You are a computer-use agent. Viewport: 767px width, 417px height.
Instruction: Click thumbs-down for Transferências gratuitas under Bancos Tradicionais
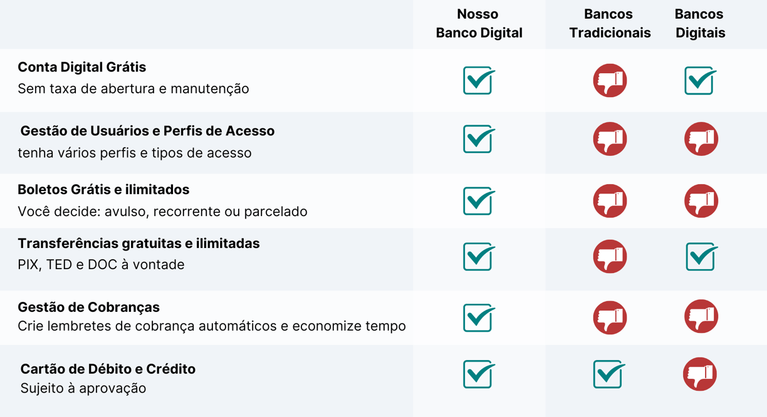(610, 257)
